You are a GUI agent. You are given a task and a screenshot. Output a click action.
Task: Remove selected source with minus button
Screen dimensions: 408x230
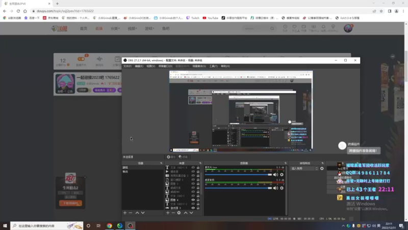click(173, 213)
